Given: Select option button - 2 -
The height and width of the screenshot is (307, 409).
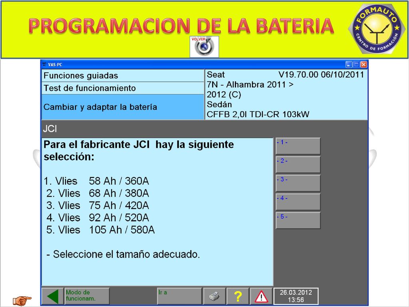Looking at the screenshot, I should pyautogui.click(x=298, y=165).
